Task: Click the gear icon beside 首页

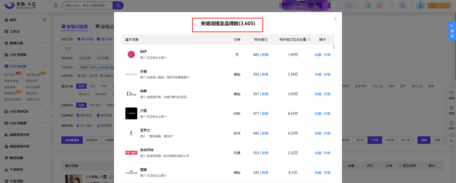Action: pos(45,20)
